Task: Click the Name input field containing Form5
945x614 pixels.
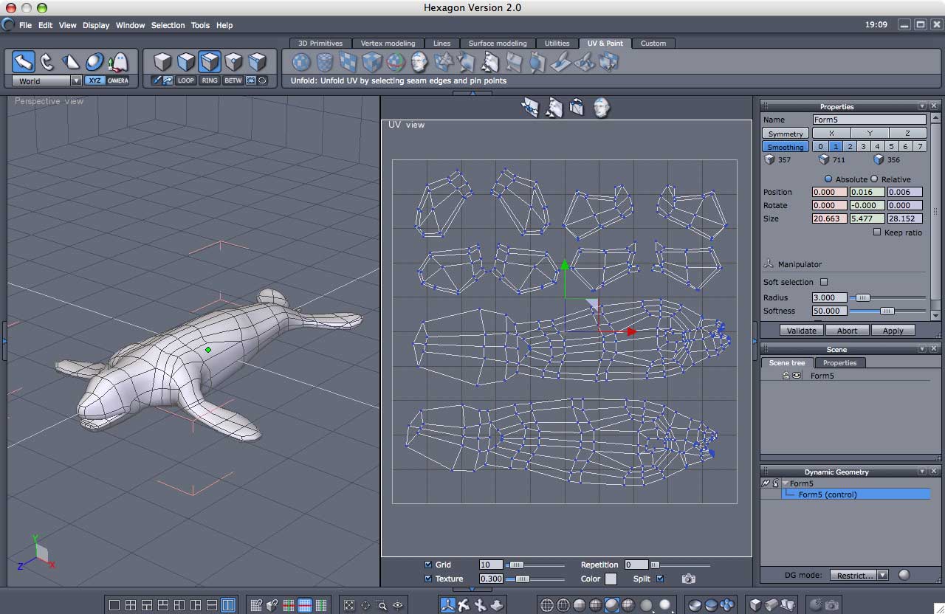Action: [x=869, y=120]
